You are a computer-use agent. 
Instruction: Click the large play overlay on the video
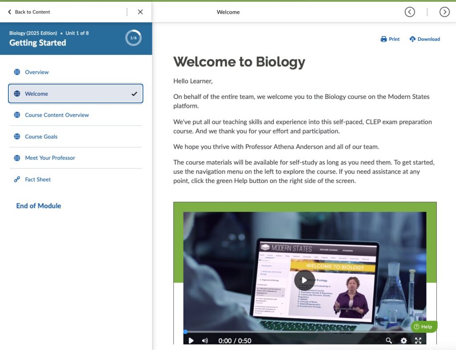tap(303, 280)
